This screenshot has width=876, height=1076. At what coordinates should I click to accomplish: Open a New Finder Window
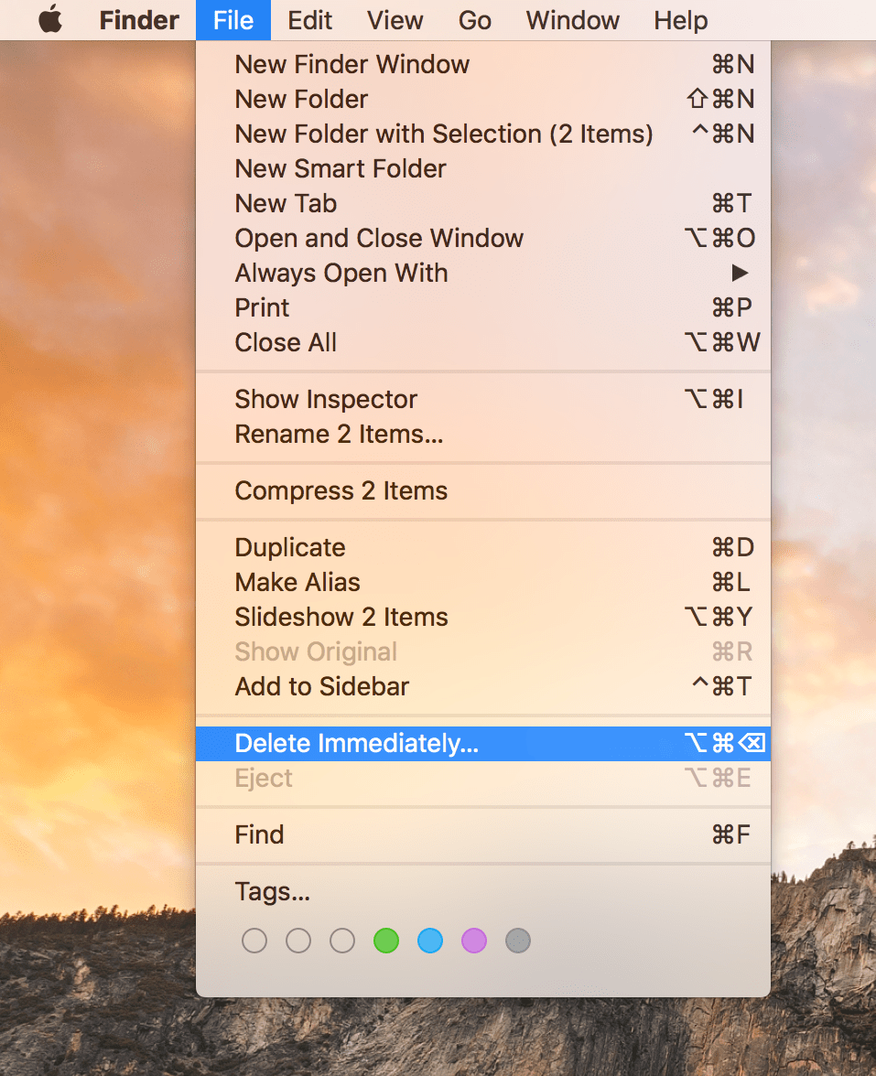click(x=352, y=64)
